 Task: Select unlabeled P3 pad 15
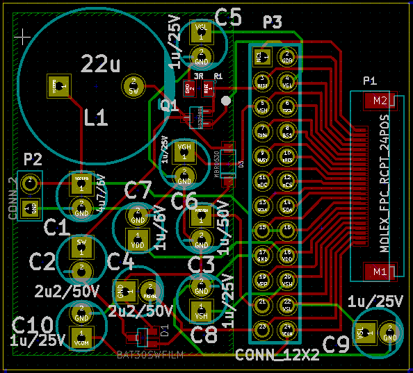tap(262, 231)
